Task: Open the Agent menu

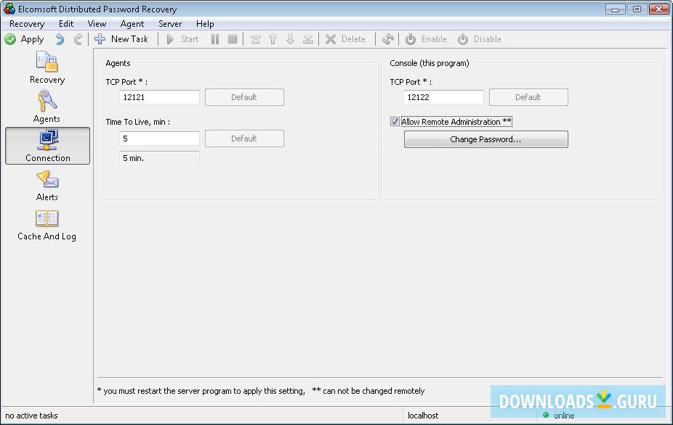Action: (x=132, y=24)
